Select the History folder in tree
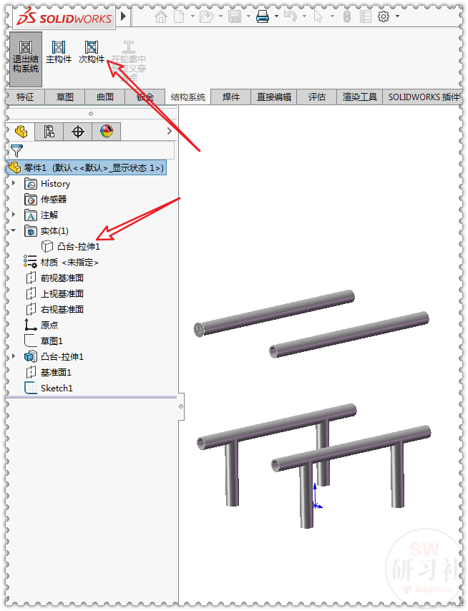 pos(47,184)
